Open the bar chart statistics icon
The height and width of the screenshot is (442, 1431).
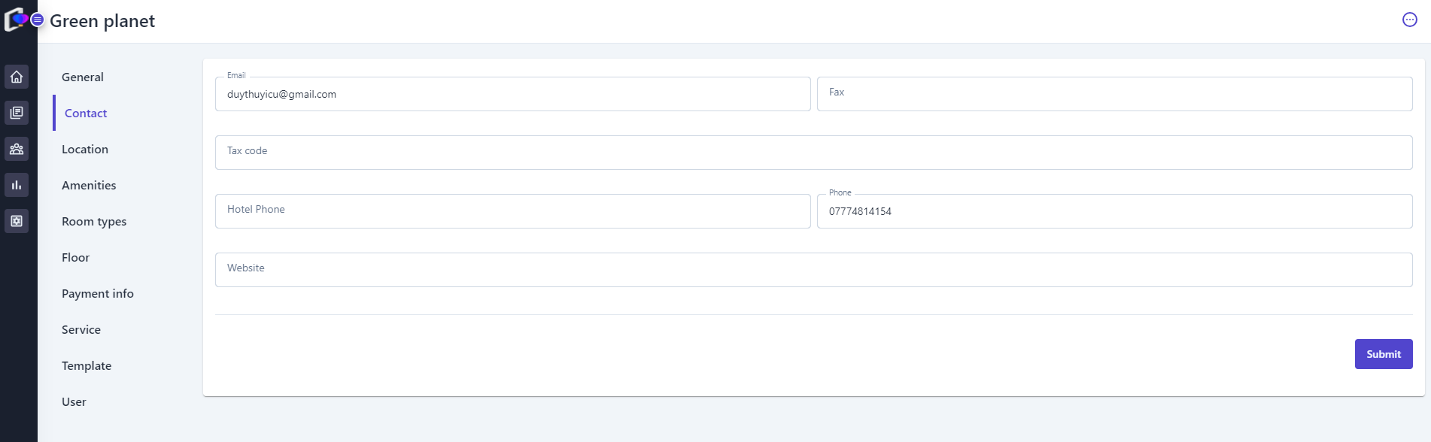17,185
